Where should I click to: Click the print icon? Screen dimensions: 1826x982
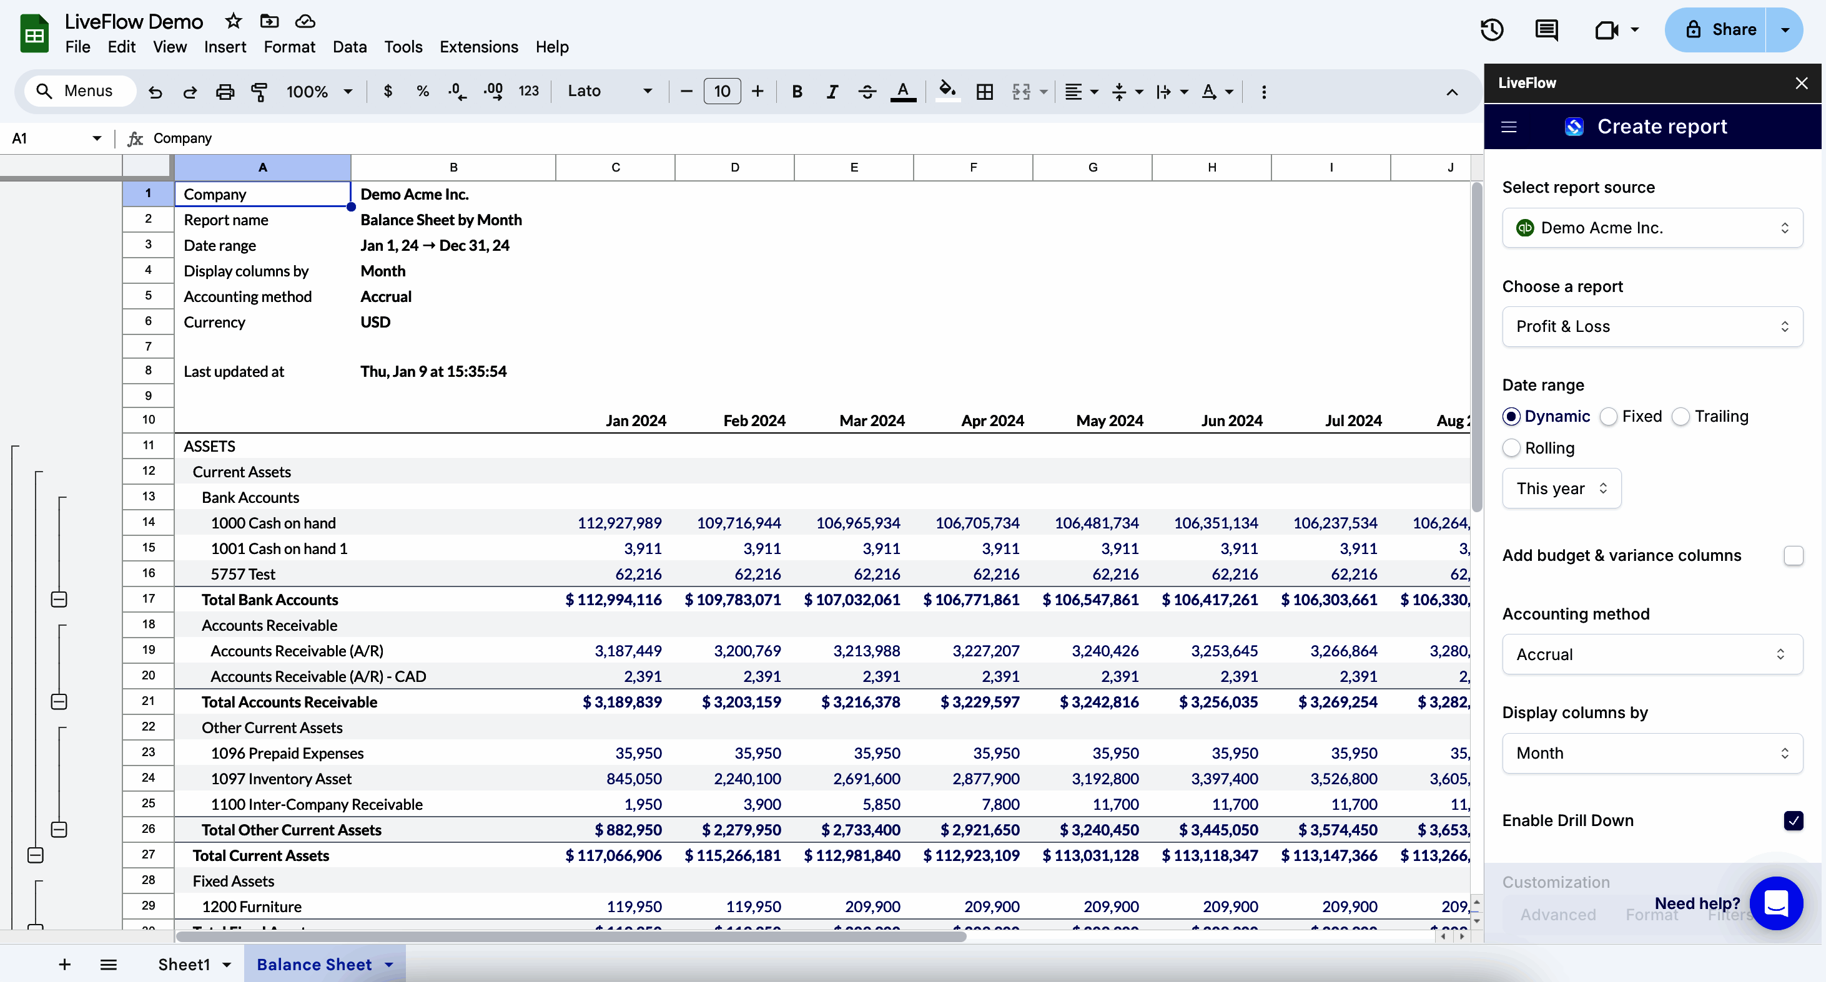pos(225,91)
